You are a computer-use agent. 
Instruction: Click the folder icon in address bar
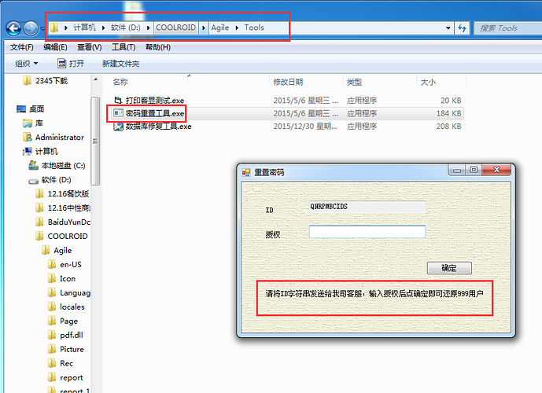pos(54,28)
